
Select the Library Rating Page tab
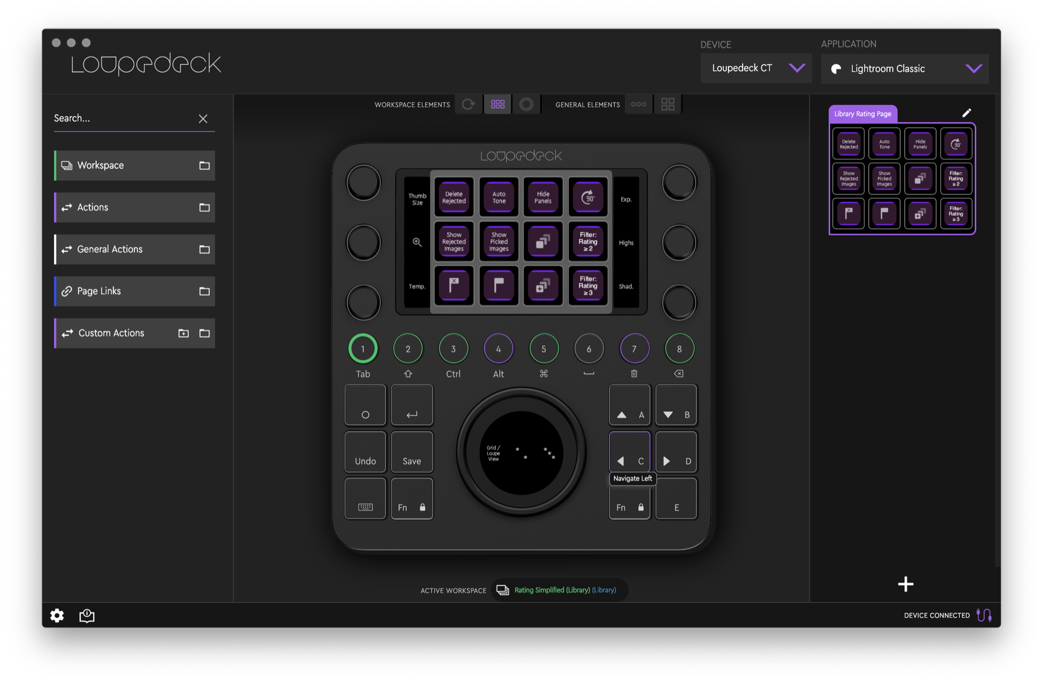point(863,114)
